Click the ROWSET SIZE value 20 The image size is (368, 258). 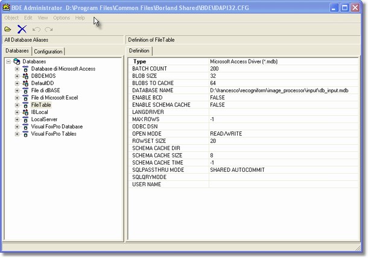(x=213, y=141)
